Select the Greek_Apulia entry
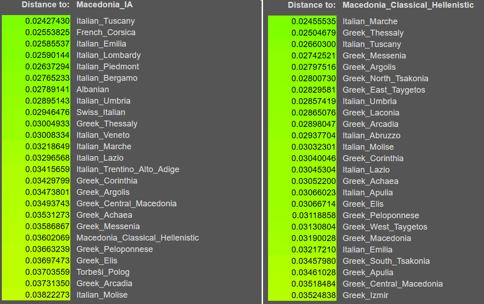 click(368, 273)
